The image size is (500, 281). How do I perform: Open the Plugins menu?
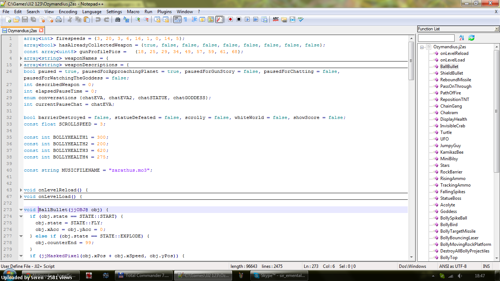click(164, 11)
